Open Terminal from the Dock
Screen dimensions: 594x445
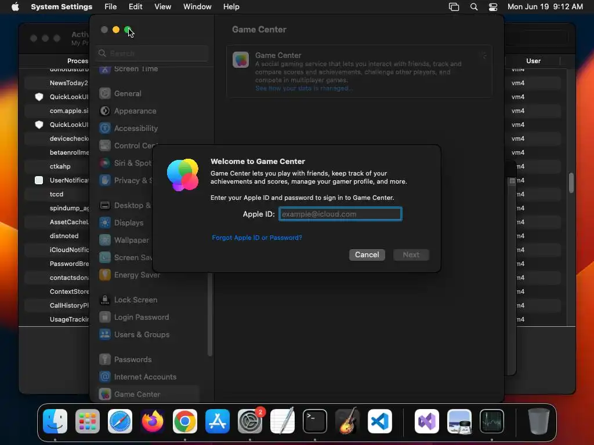(x=315, y=421)
